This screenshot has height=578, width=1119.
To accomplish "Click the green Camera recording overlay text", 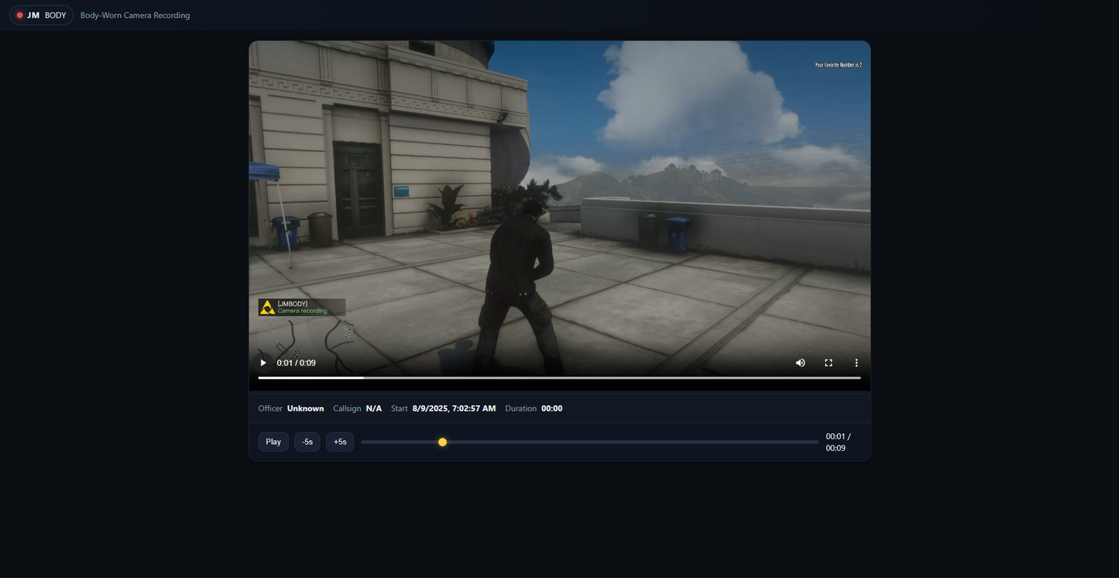I will pyautogui.click(x=303, y=311).
